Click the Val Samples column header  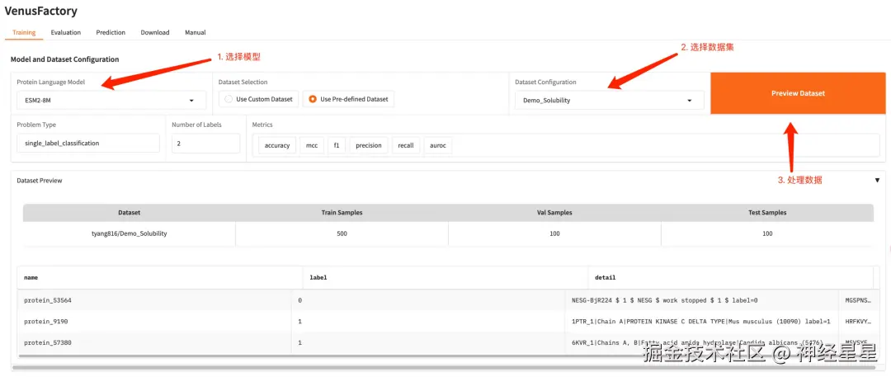click(554, 213)
